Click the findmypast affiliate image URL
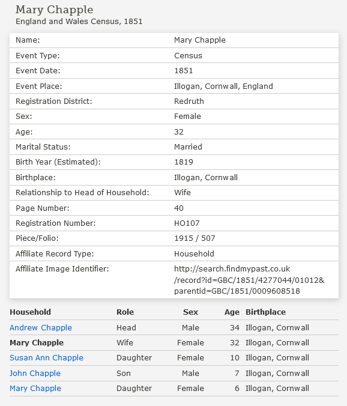 249,280
